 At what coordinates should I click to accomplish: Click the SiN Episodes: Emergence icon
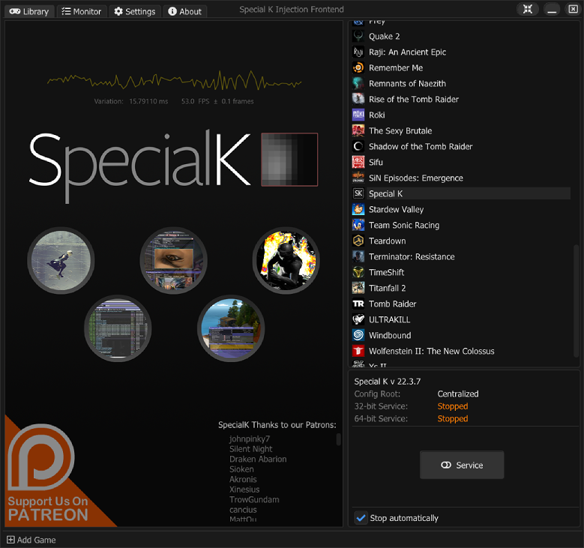[358, 178]
